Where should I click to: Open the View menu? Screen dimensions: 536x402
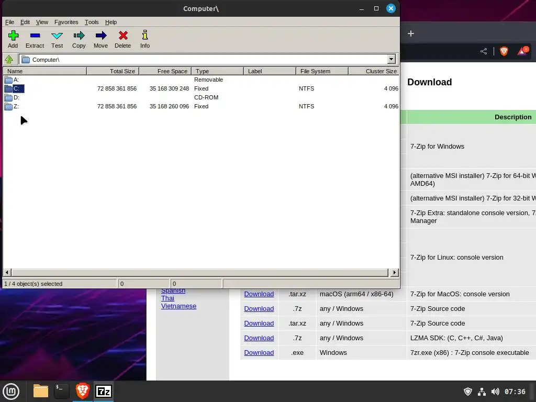pos(42,22)
